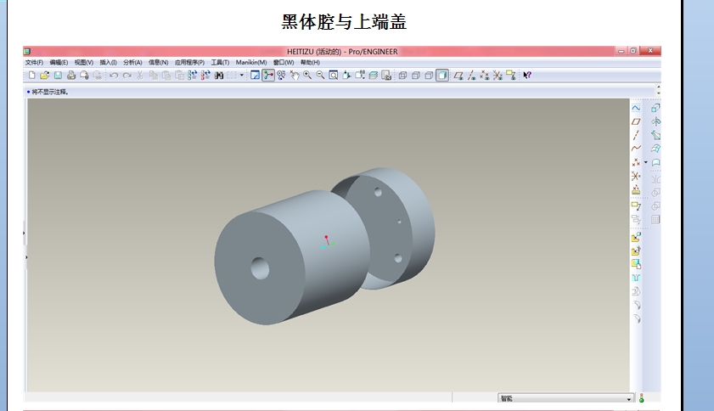Open the 窗口(W) menu
This screenshot has height=411, width=714.
click(x=284, y=63)
